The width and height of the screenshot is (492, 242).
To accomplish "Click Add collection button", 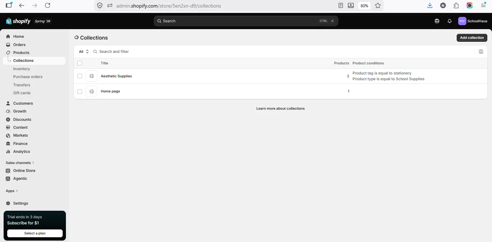I will (x=472, y=38).
